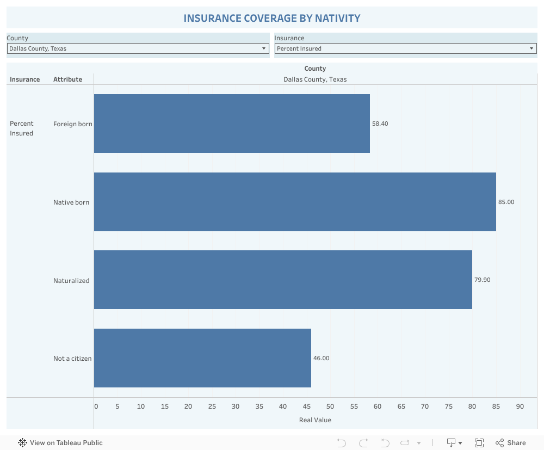Viewport: 544px width, 450px height.
Task: Open View on Tableau Public link
Action: tap(66, 443)
